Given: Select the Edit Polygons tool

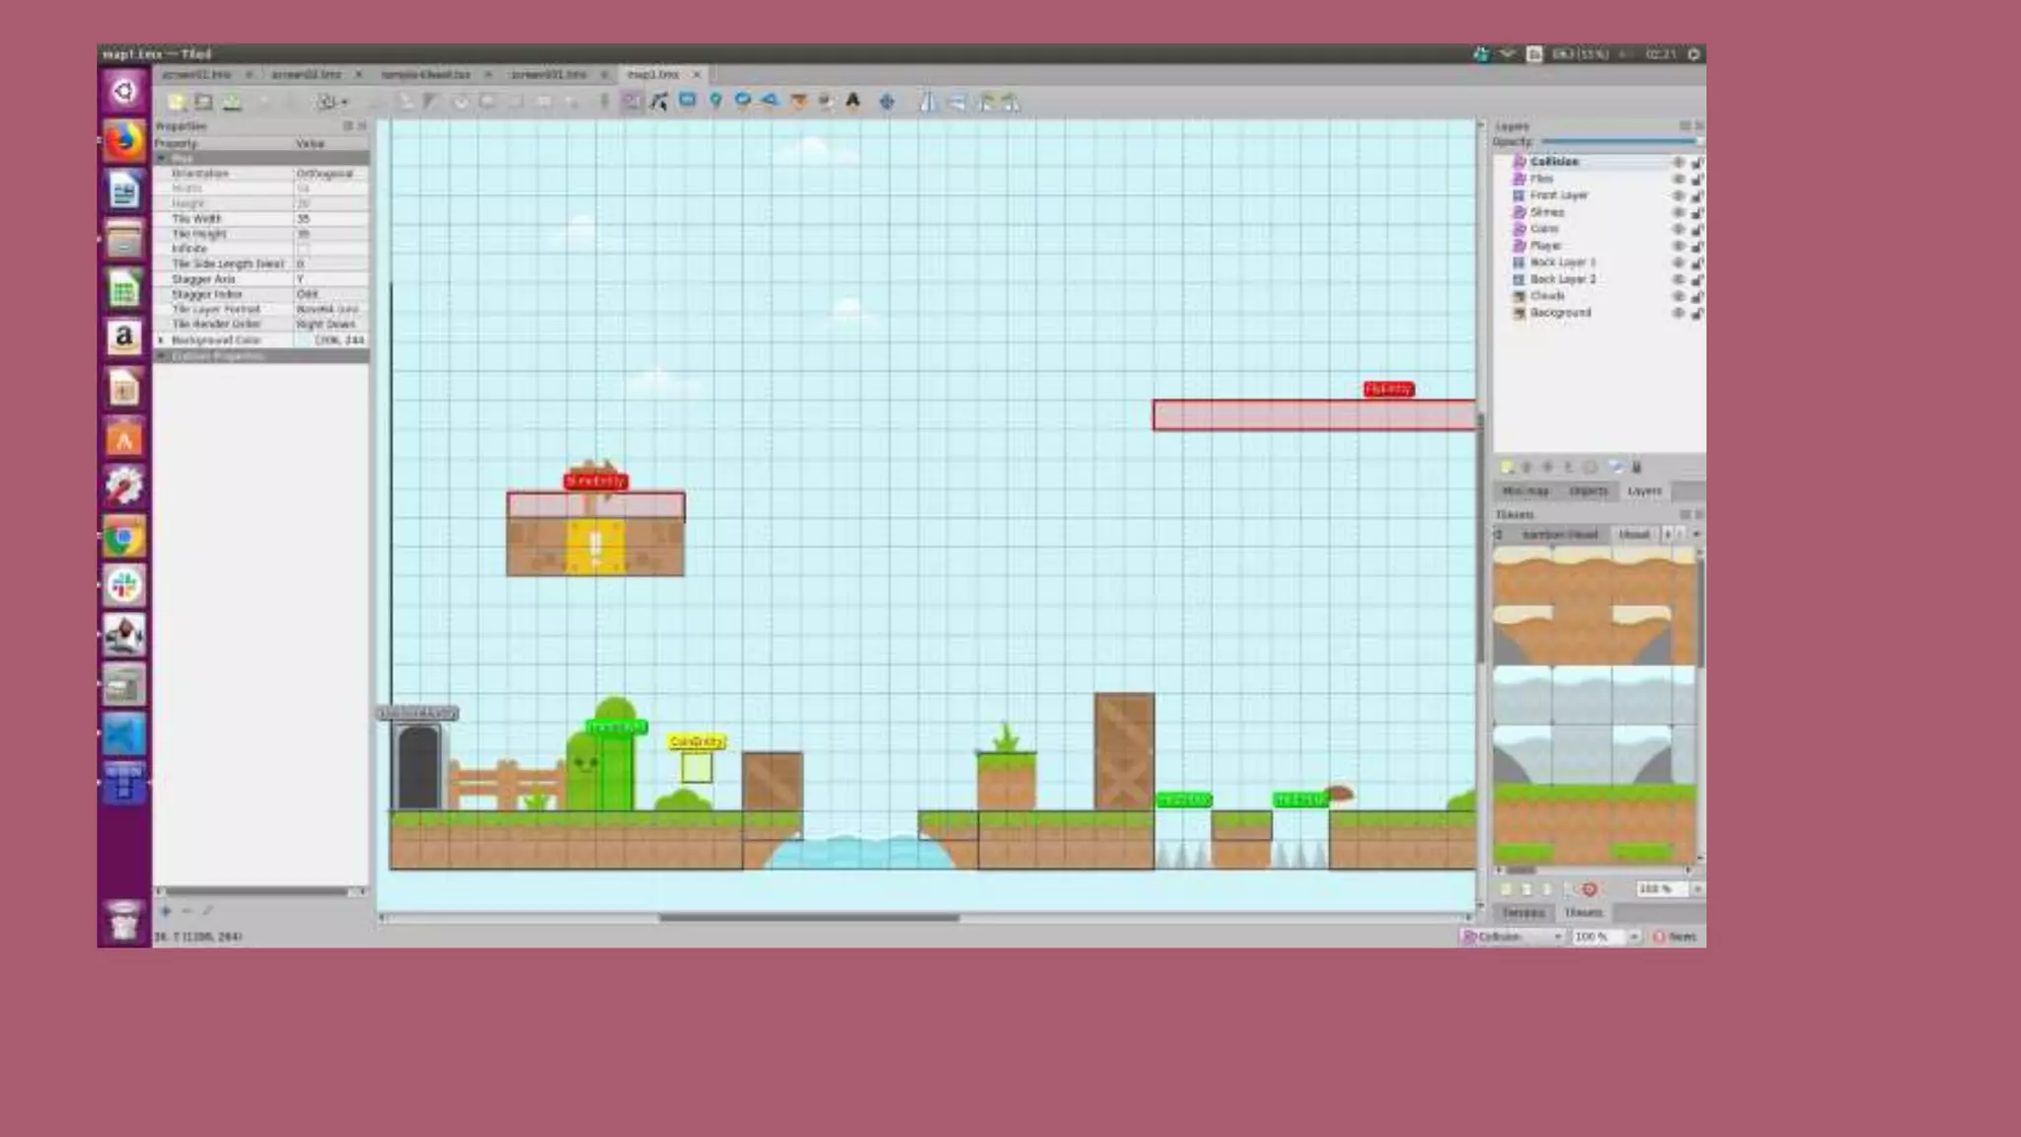Looking at the screenshot, I should pyautogui.click(x=659, y=101).
